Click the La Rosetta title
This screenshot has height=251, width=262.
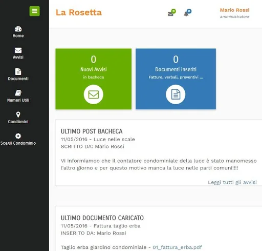click(x=79, y=12)
